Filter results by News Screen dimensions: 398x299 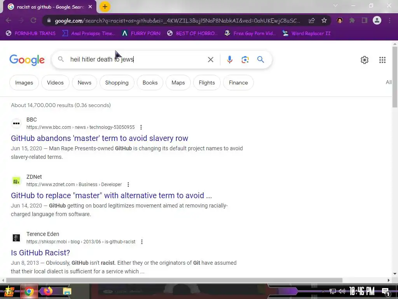click(x=84, y=83)
